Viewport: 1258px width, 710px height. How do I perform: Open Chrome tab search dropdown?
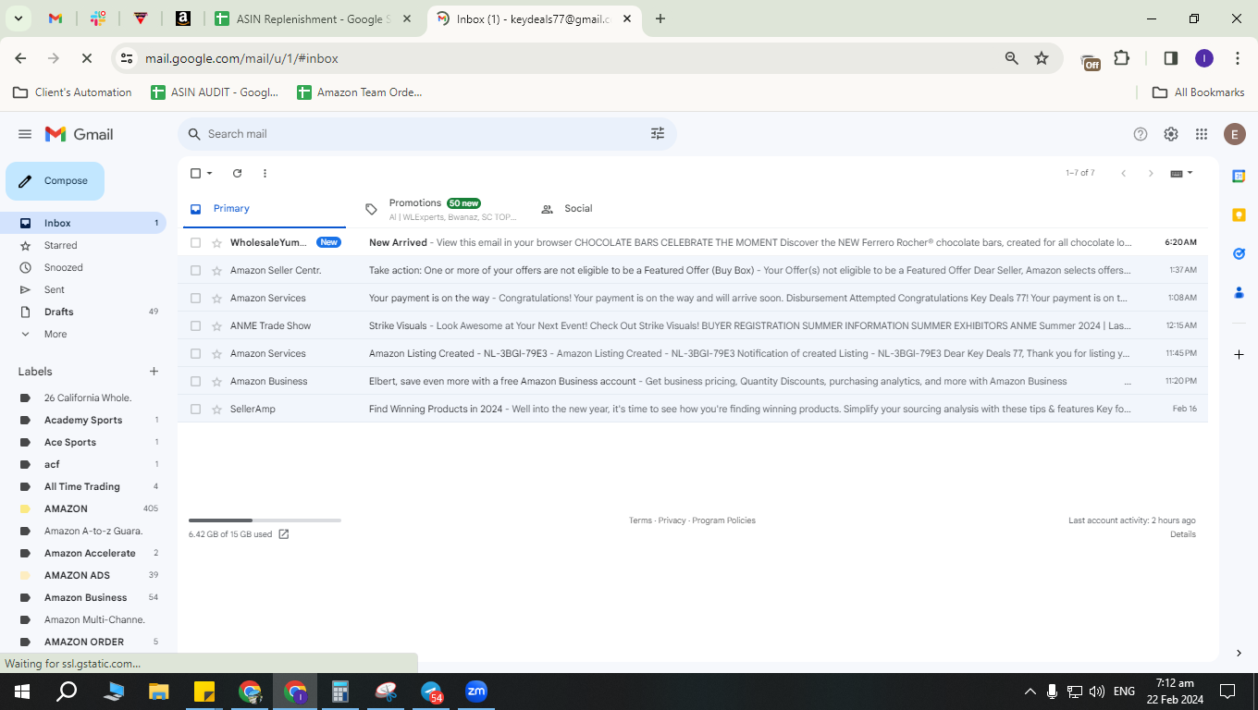click(x=18, y=18)
